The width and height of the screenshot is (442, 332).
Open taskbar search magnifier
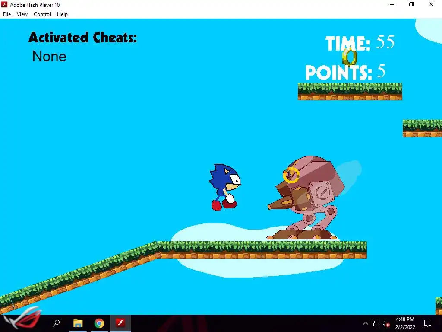(x=57, y=323)
